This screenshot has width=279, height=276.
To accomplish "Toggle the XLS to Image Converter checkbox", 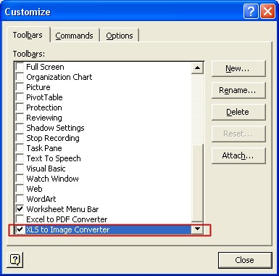I will coord(20,229).
